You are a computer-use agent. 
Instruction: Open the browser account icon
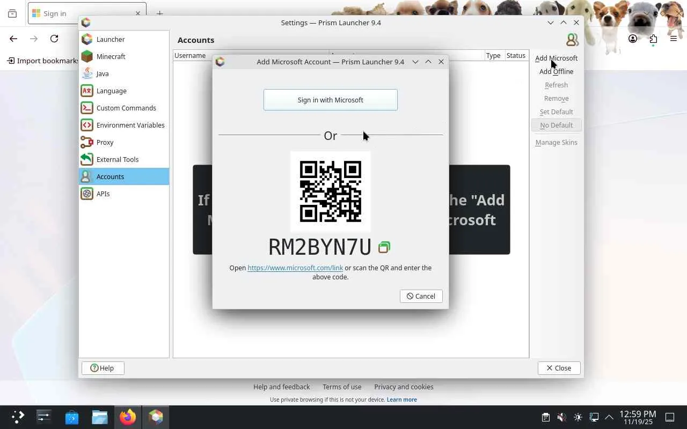pyautogui.click(x=633, y=39)
